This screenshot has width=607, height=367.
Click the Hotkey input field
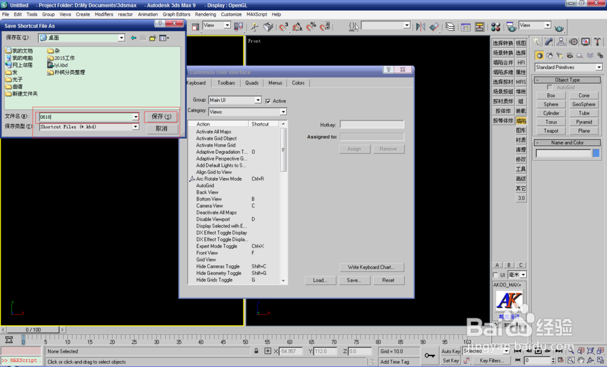pyautogui.click(x=371, y=125)
